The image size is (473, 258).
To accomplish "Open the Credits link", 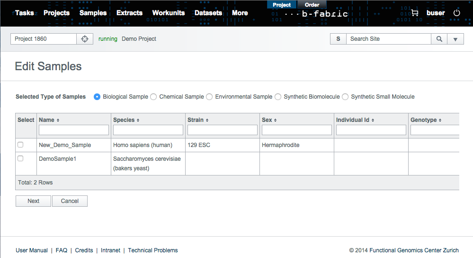I will point(84,250).
